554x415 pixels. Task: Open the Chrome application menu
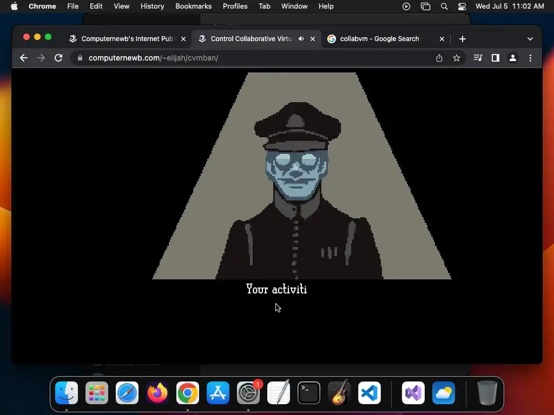(42, 6)
